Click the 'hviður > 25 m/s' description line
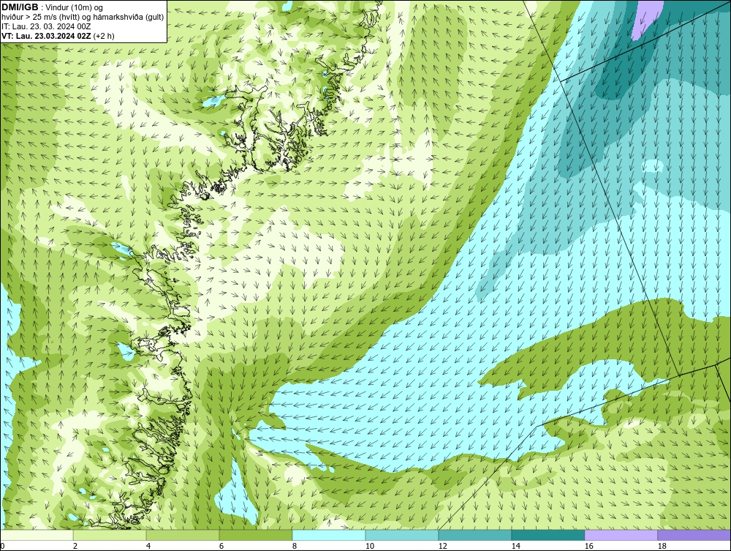Viewport: 731px width, 551px height. [x=83, y=17]
